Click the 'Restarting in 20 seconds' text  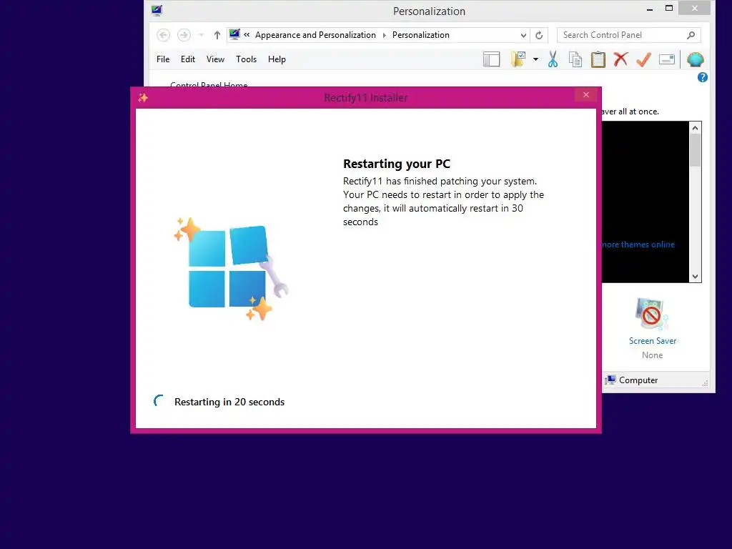pyautogui.click(x=229, y=402)
